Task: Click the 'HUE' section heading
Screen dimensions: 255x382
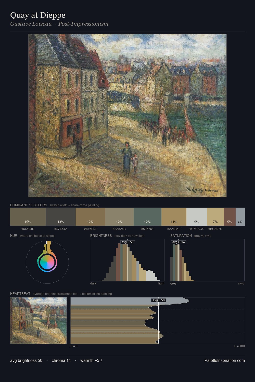Action: (14, 236)
